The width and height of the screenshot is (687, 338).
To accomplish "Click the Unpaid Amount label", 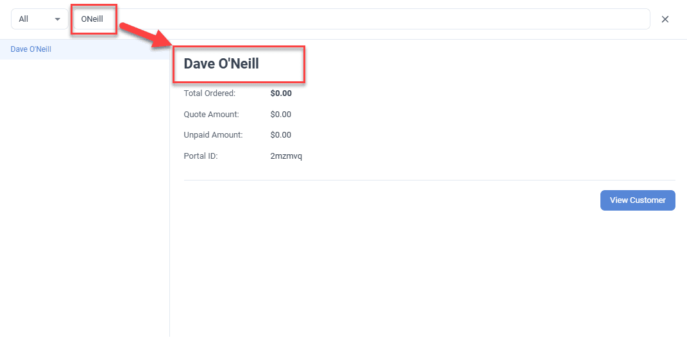I will (x=213, y=135).
